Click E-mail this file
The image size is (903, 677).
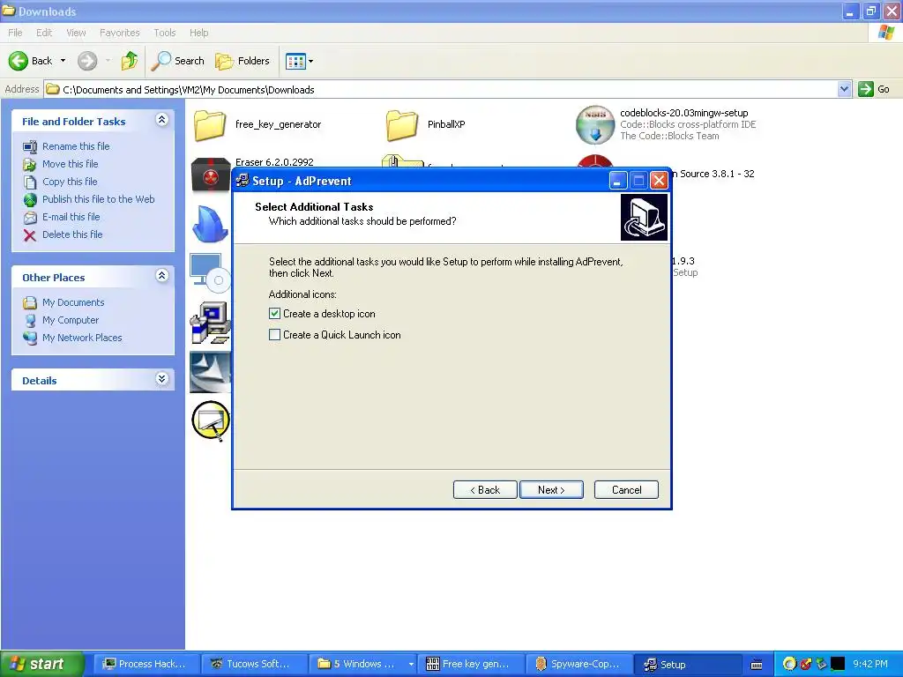[71, 217]
